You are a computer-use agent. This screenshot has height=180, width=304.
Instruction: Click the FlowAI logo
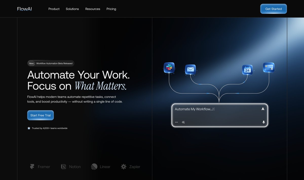[24, 9]
